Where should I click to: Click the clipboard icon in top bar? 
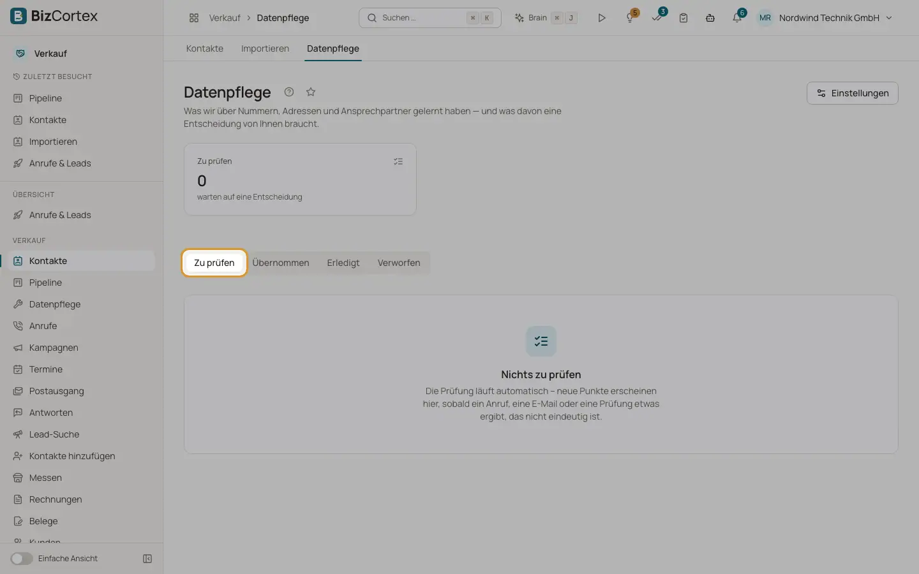(684, 18)
